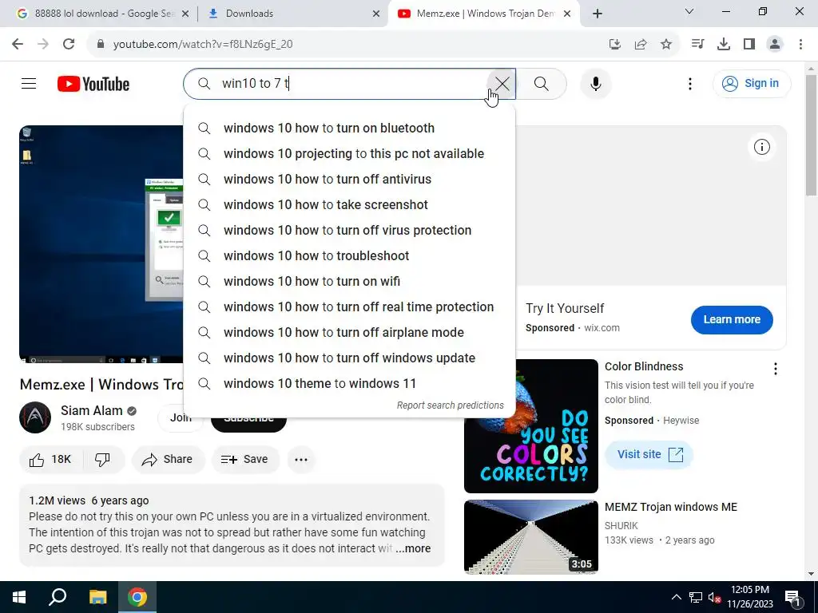Open File Explorer from taskbar
Viewport: 818px width, 613px height.
[x=97, y=597]
